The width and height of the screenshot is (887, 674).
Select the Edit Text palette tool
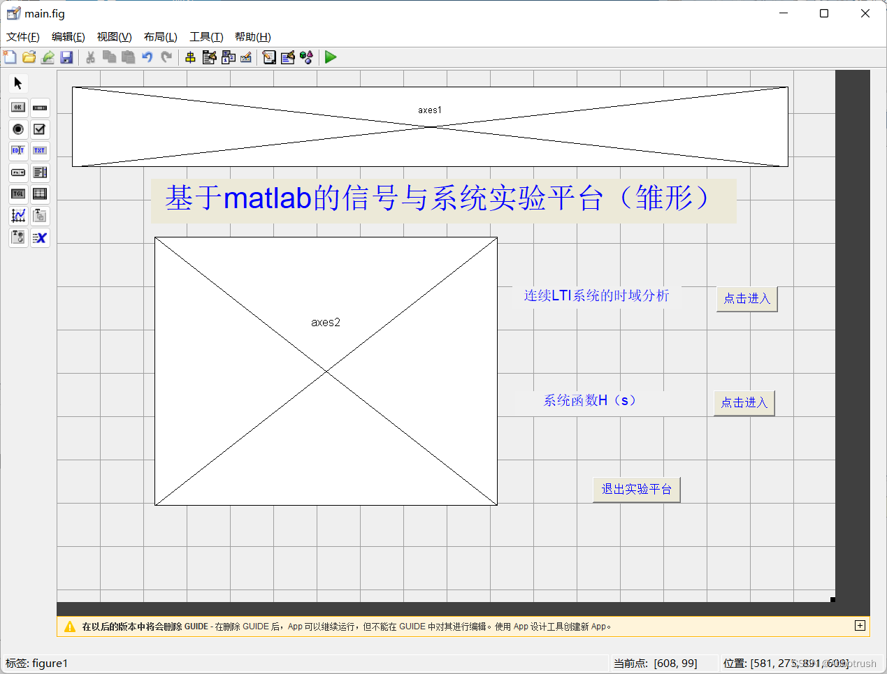pyautogui.click(x=18, y=151)
